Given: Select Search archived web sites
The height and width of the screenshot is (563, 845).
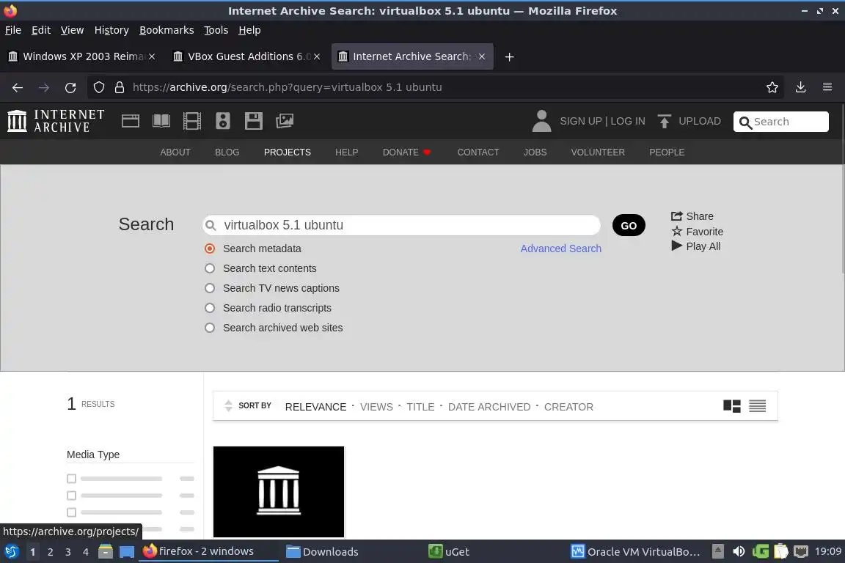Looking at the screenshot, I should click(x=210, y=328).
